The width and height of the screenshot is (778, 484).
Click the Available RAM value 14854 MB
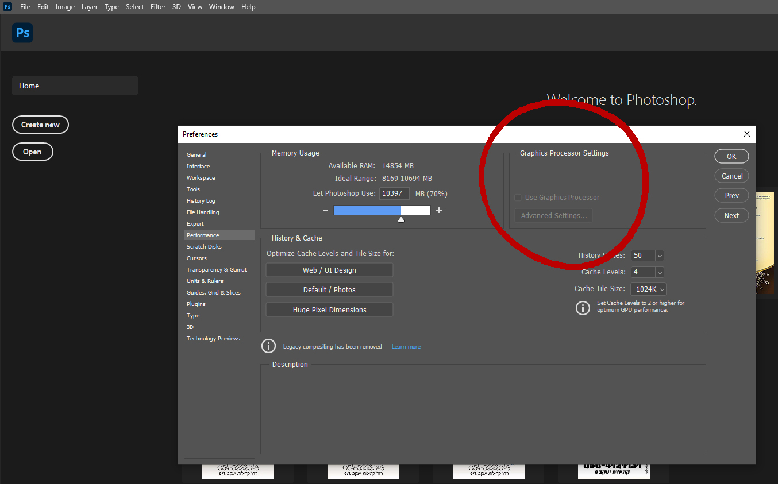[x=398, y=166]
